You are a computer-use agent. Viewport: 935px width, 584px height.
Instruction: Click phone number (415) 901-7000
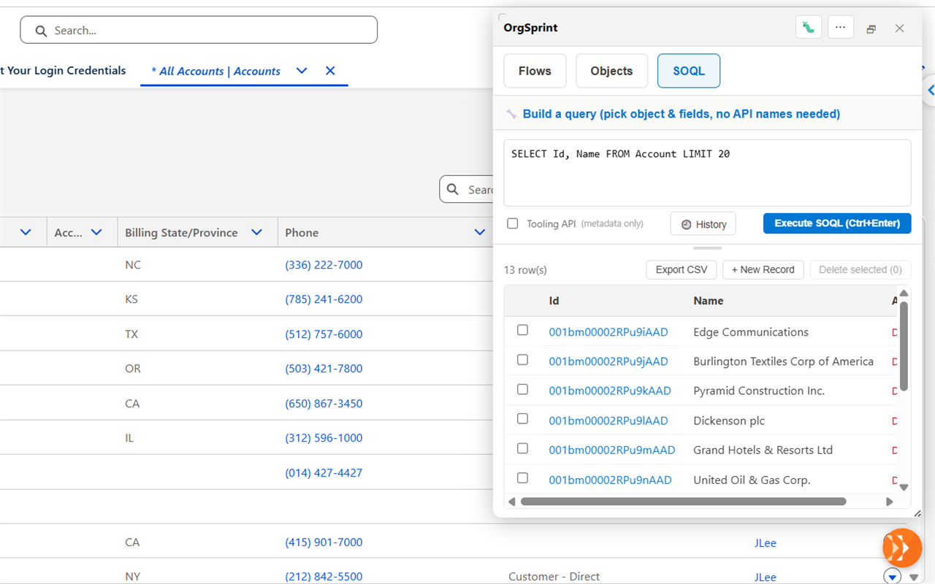pyautogui.click(x=324, y=542)
